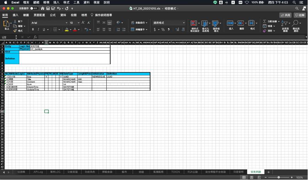Open the Fill (填滿) dropdown

(x=269, y=26)
